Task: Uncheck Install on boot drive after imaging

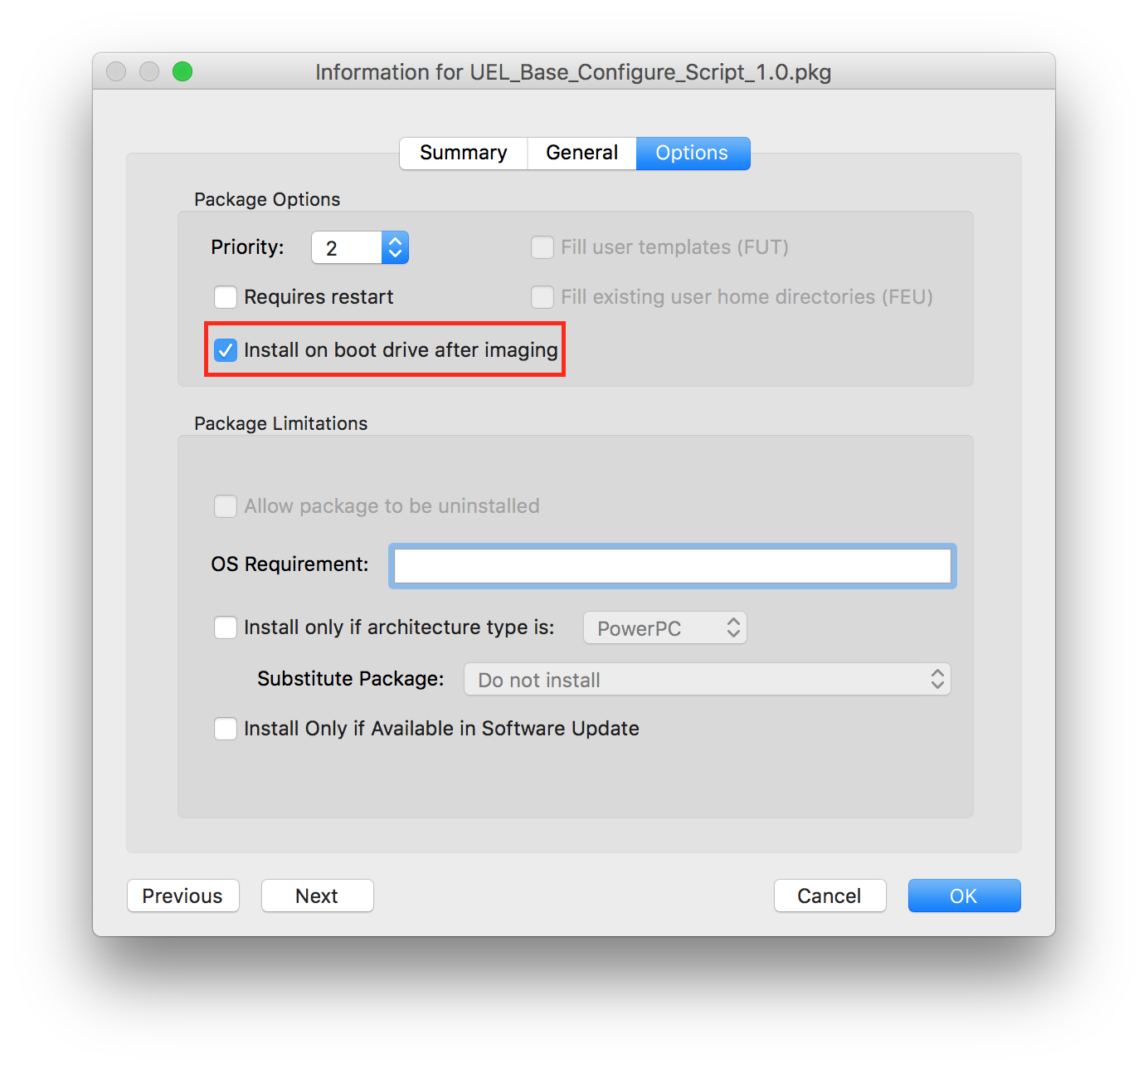Action: pos(226,350)
